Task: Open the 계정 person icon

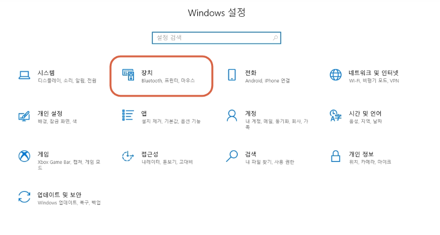Action: click(232, 116)
